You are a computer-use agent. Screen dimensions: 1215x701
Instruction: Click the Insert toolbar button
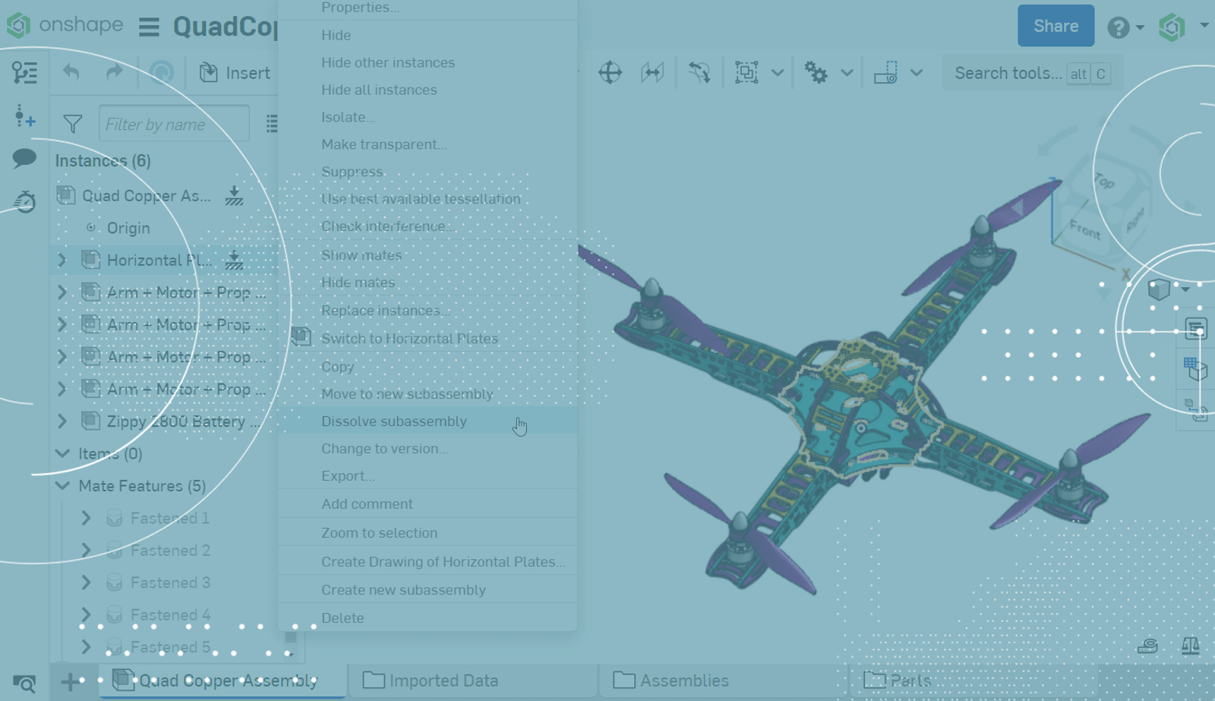(x=235, y=73)
